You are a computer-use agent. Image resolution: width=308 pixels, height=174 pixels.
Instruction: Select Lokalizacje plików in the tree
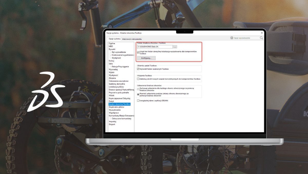[x=117, y=87]
